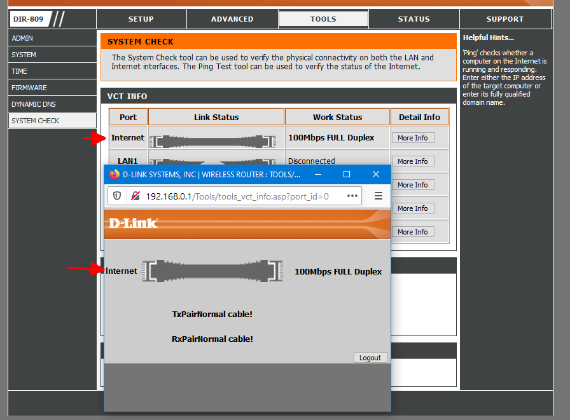Click the Disconnected status text

tap(312, 161)
